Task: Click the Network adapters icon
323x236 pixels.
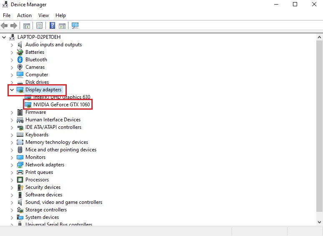Action: [20, 165]
